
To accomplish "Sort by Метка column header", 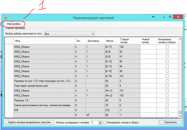I will pos(112,41).
